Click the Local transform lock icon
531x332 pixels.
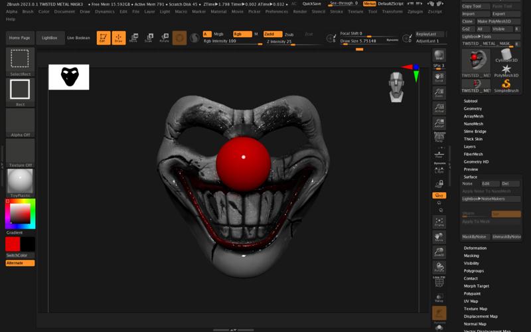pos(439,184)
